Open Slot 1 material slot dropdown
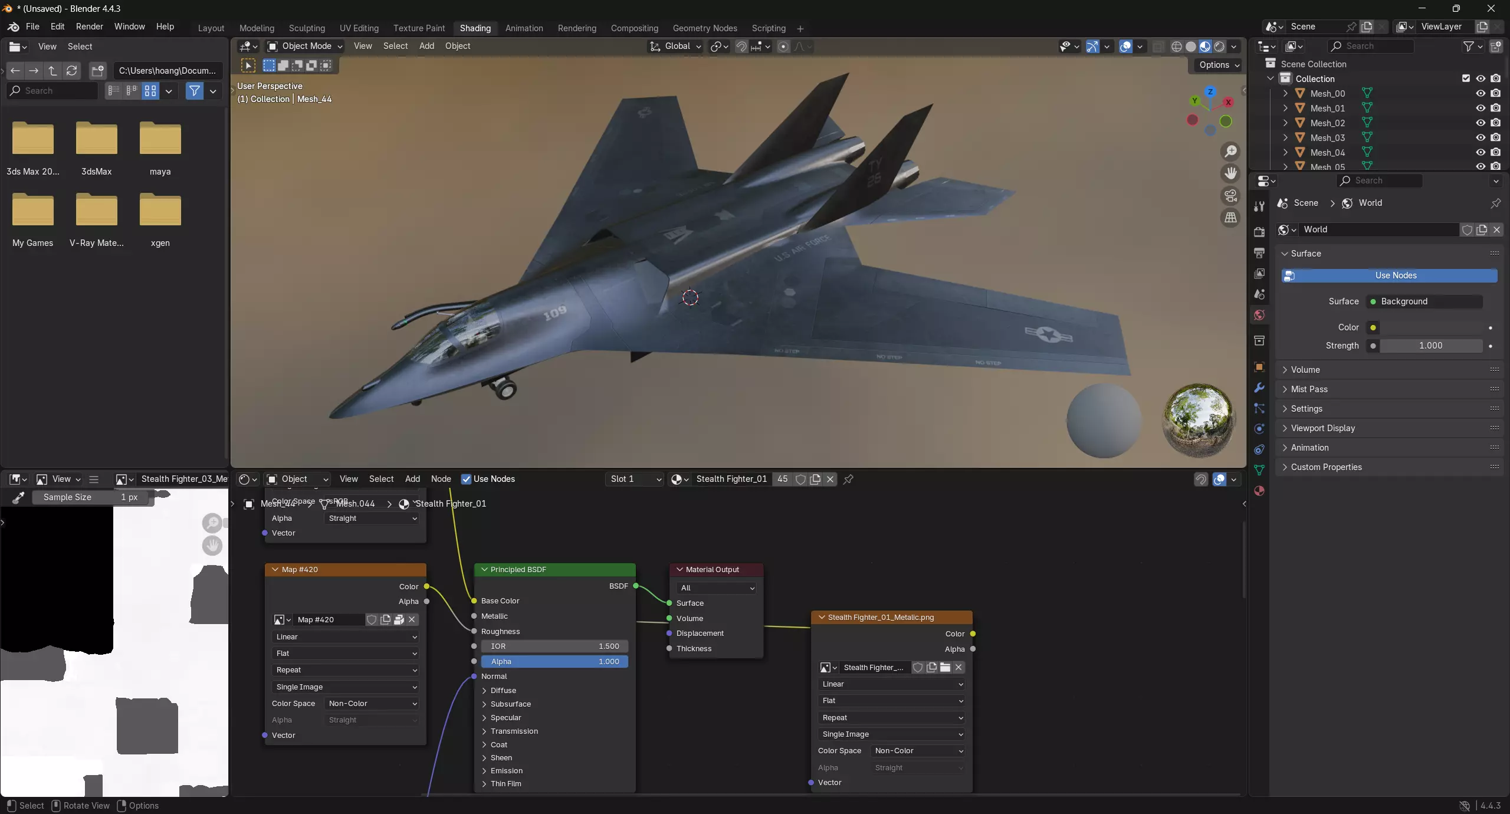This screenshot has height=814, width=1510. 635,479
